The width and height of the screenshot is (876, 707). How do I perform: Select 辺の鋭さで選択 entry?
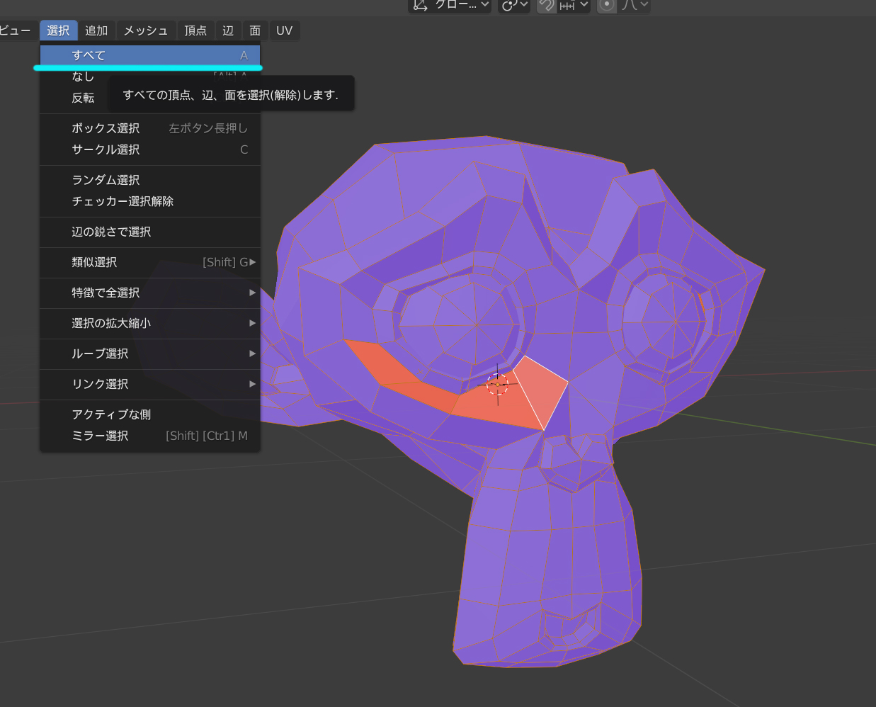pos(150,232)
